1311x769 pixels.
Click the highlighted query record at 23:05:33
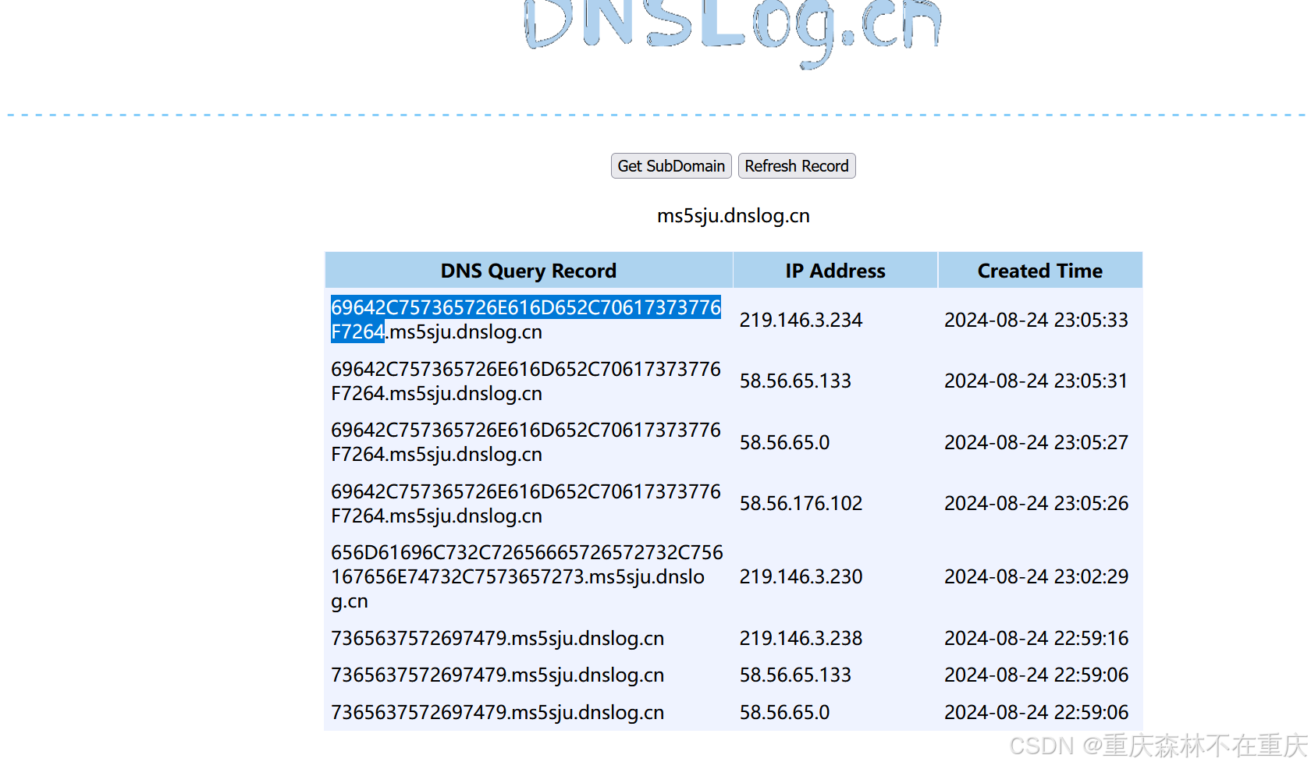526,320
